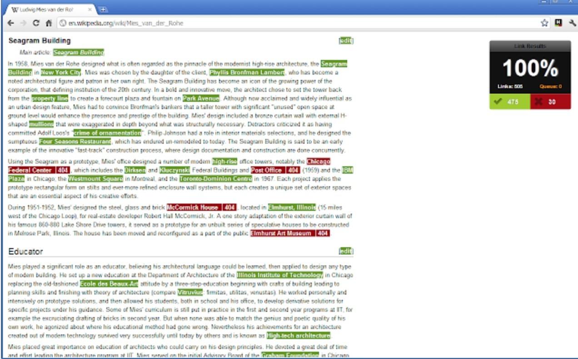Image resolution: width=578 pixels, height=359 pixels.
Task: Click edit next to Seagram Building heading
Action: [x=346, y=41]
